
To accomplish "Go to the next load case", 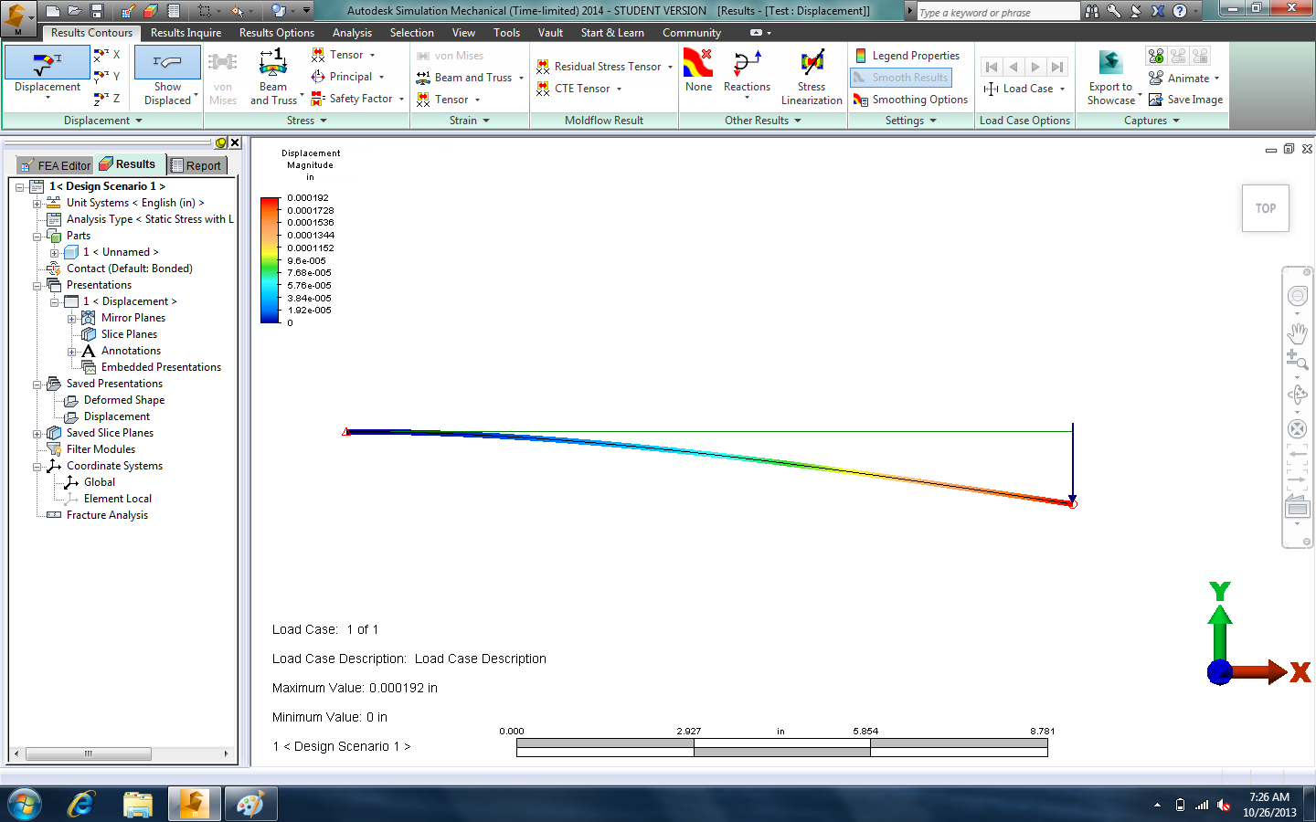I will pyautogui.click(x=1035, y=67).
